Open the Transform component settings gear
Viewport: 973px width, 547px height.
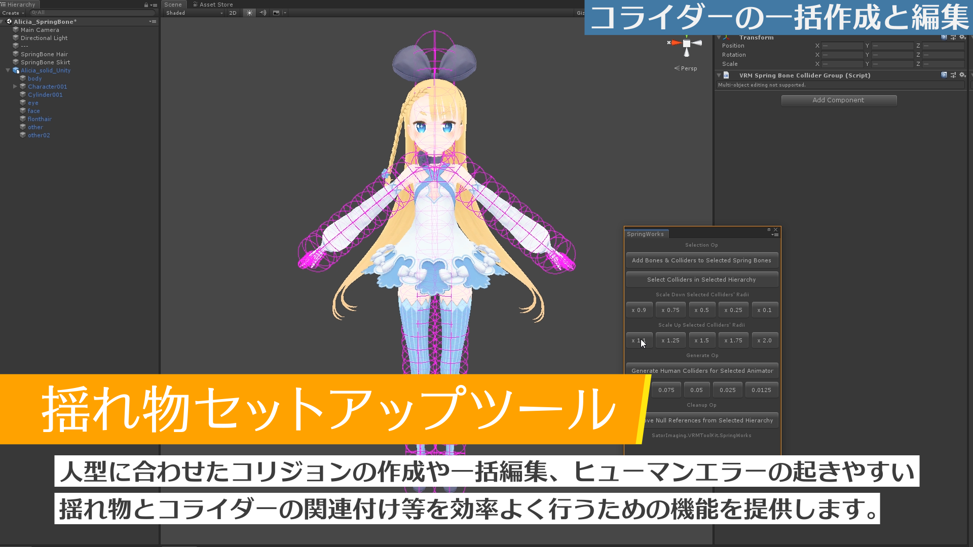(x=962, y=37)
